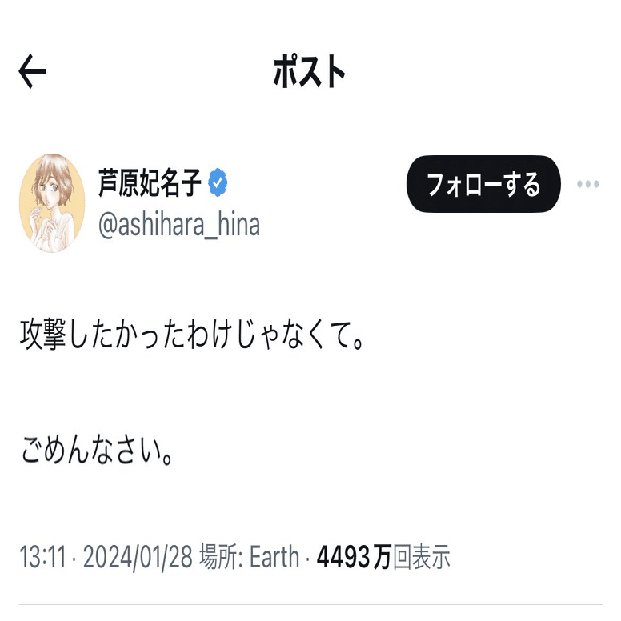This screenshot has width=621, height=621.
Task: Follow the account with フォローする button
Action: [x=483, y=184]
